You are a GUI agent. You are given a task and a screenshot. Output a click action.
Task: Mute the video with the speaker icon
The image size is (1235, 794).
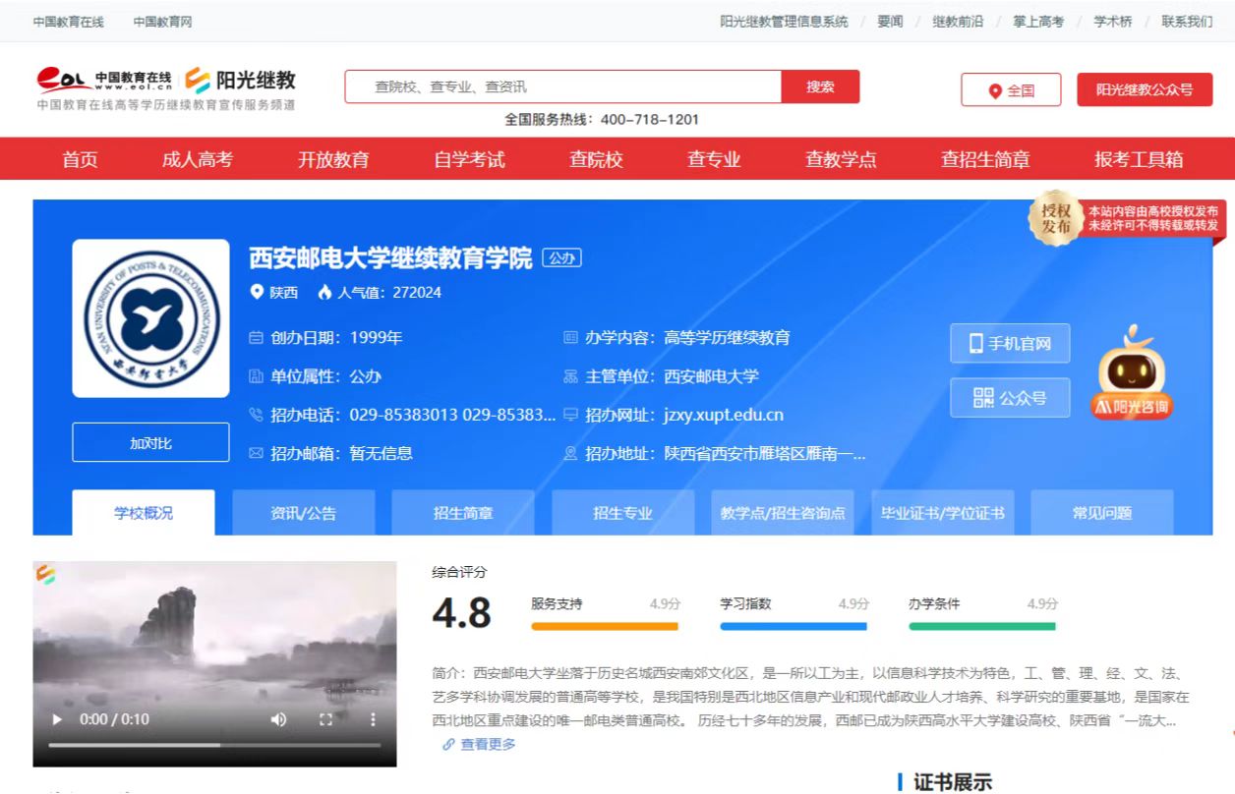278,719
